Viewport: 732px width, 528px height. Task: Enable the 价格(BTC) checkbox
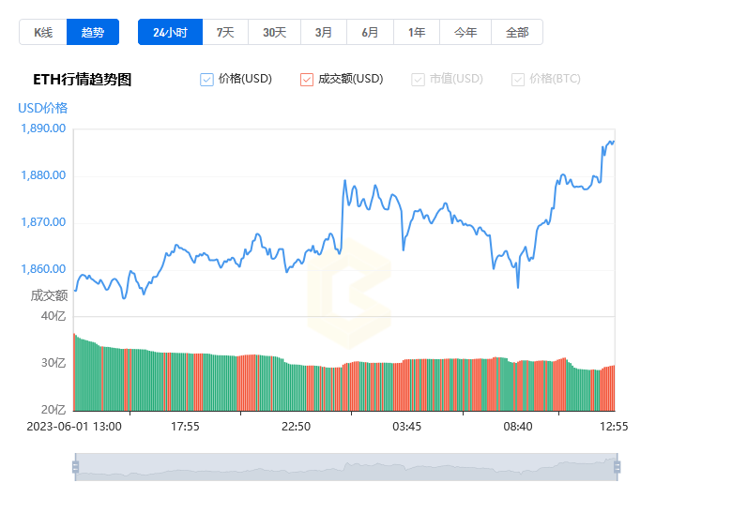(518, 80)
